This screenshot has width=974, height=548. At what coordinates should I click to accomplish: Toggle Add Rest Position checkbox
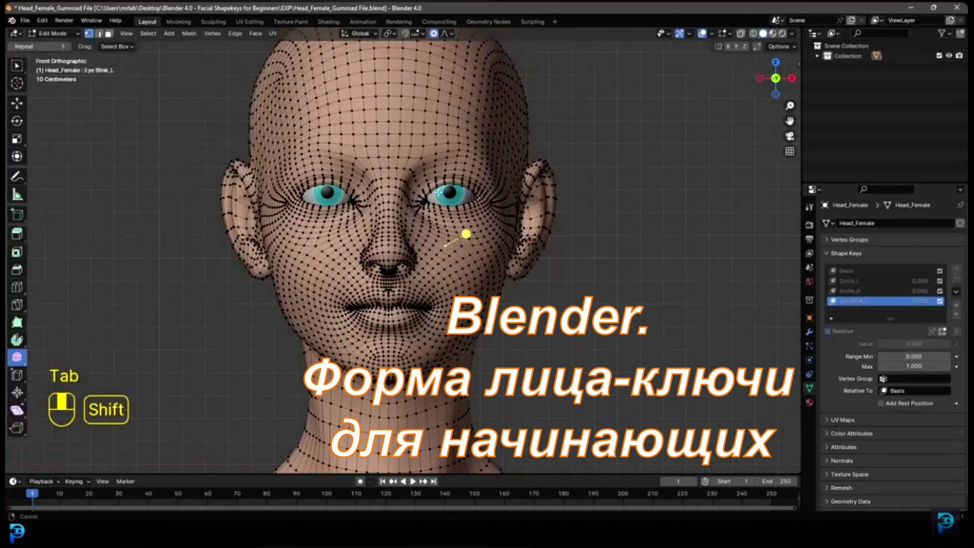tap(881, 403)
